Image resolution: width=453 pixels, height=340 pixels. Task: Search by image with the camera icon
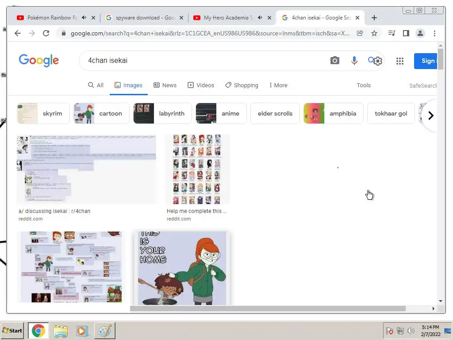(335, 60)
